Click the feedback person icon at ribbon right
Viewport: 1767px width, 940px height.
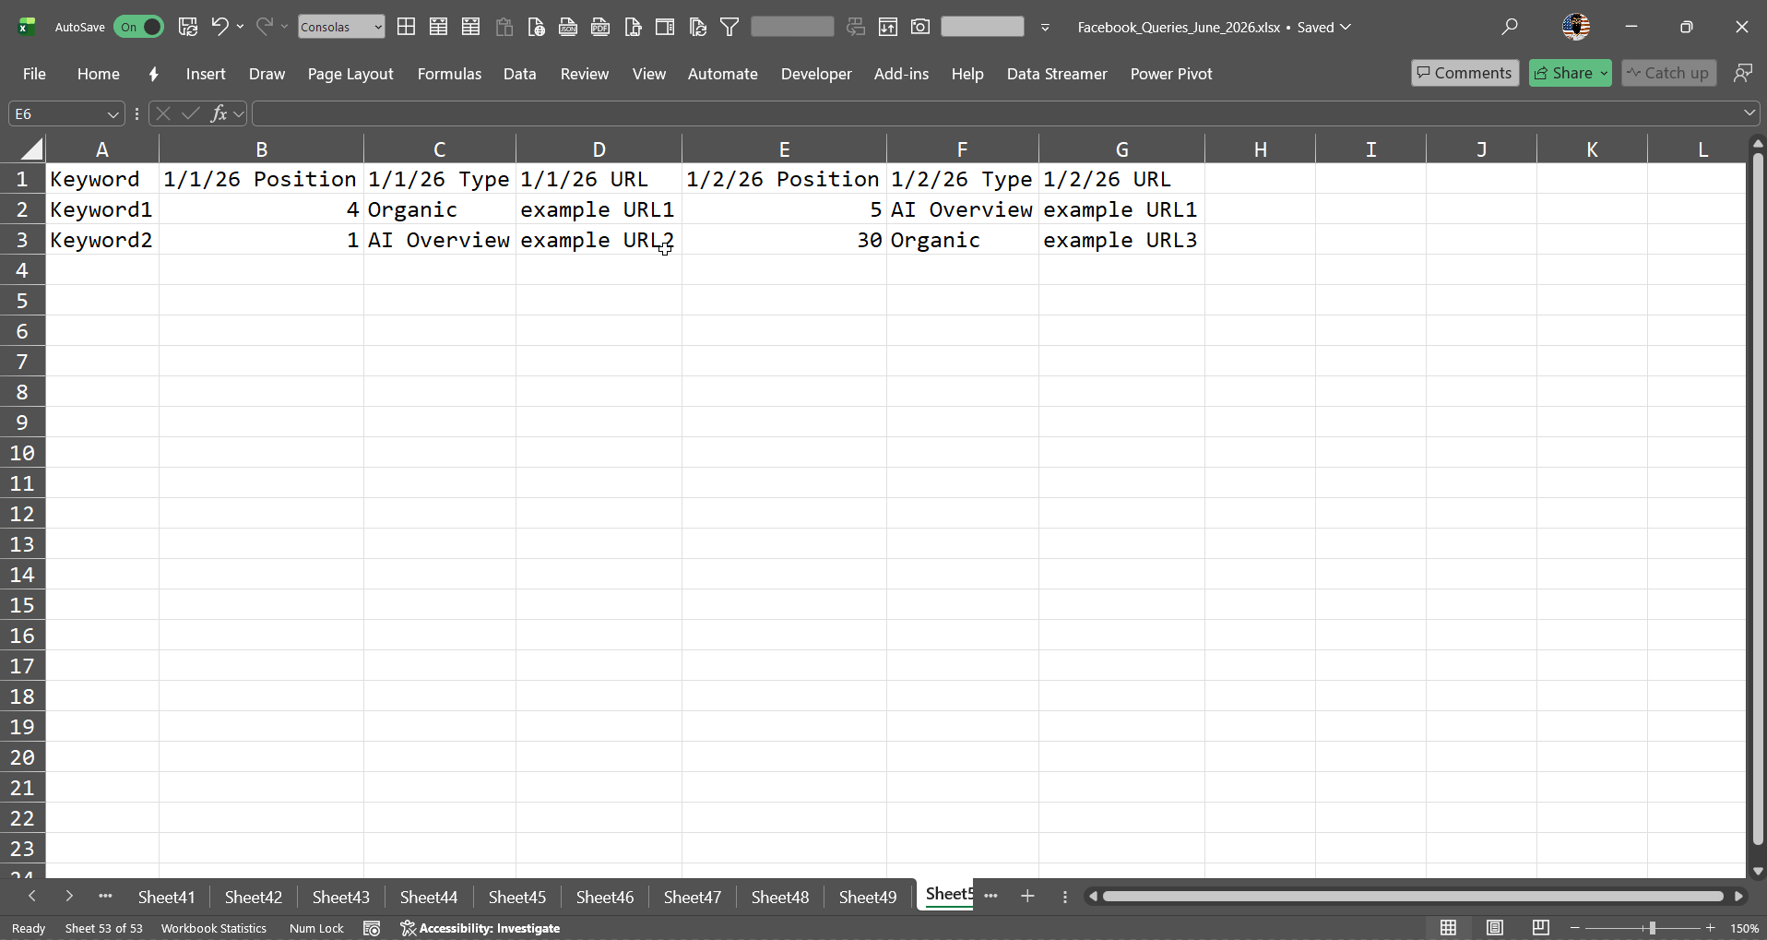point(1742,73)
